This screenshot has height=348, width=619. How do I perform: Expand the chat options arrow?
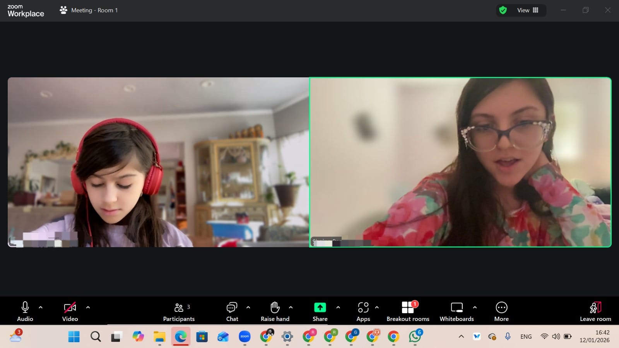pos(248,307)
